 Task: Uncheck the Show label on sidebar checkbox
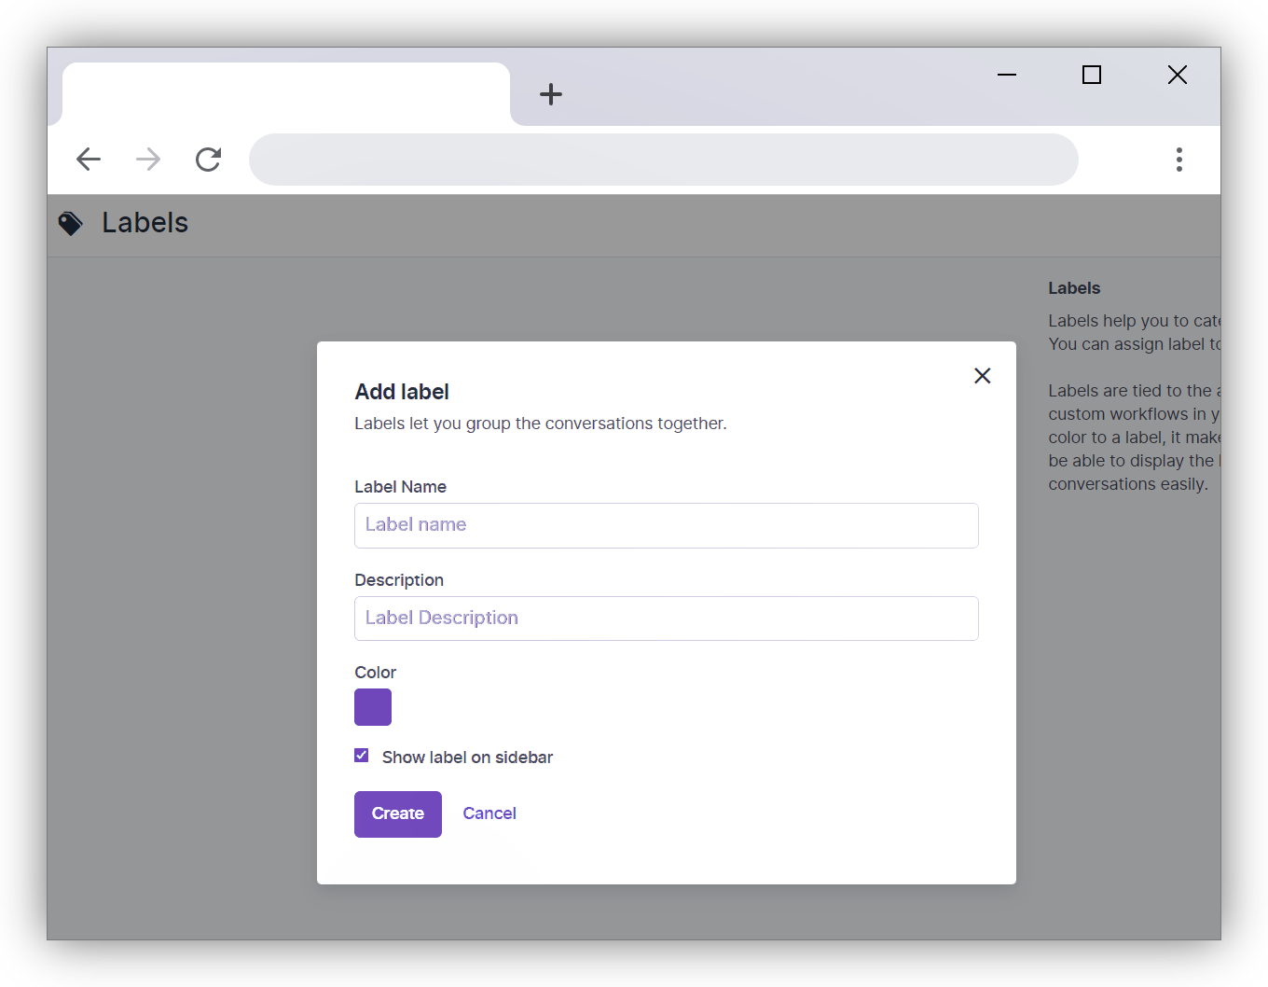(x=362, y=756)
